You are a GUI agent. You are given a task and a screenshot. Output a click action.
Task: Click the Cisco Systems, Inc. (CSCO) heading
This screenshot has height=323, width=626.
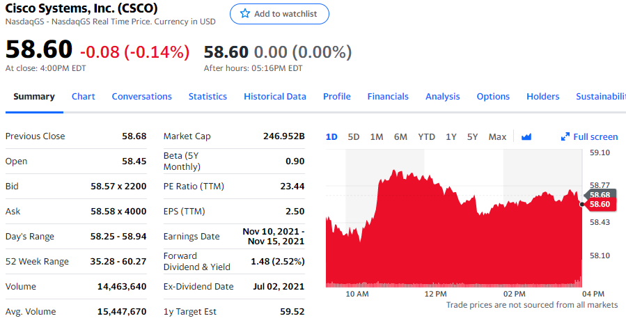[81, 8]
